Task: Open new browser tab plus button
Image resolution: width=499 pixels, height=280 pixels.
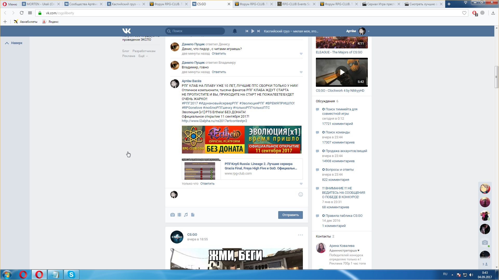Action: [x=449, y=4]
